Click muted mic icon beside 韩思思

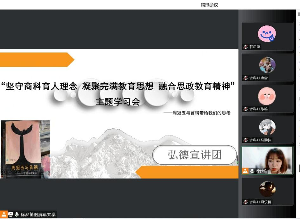click(x=245, y=47)
